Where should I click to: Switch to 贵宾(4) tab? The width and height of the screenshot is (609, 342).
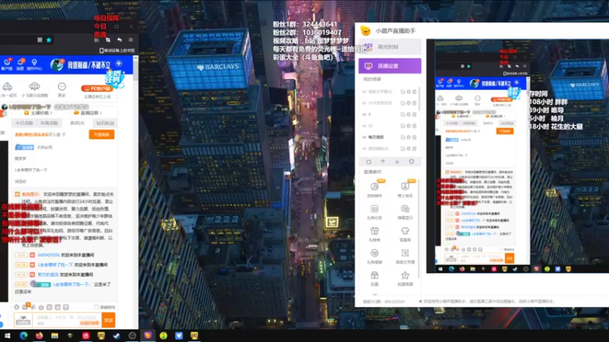point(78,123)
